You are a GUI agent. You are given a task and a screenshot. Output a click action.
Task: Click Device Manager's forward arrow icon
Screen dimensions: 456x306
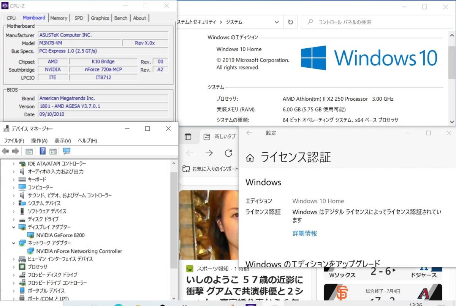pyautogui.click(x=15, y=151)
